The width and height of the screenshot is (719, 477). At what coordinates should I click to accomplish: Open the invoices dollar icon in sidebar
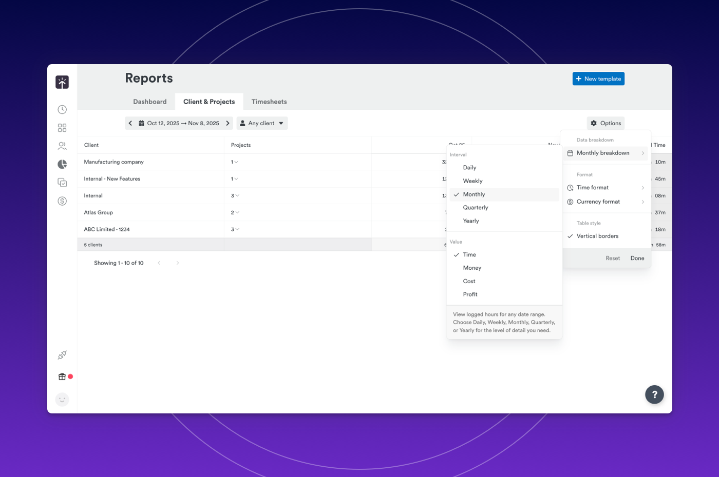(62, 201)
